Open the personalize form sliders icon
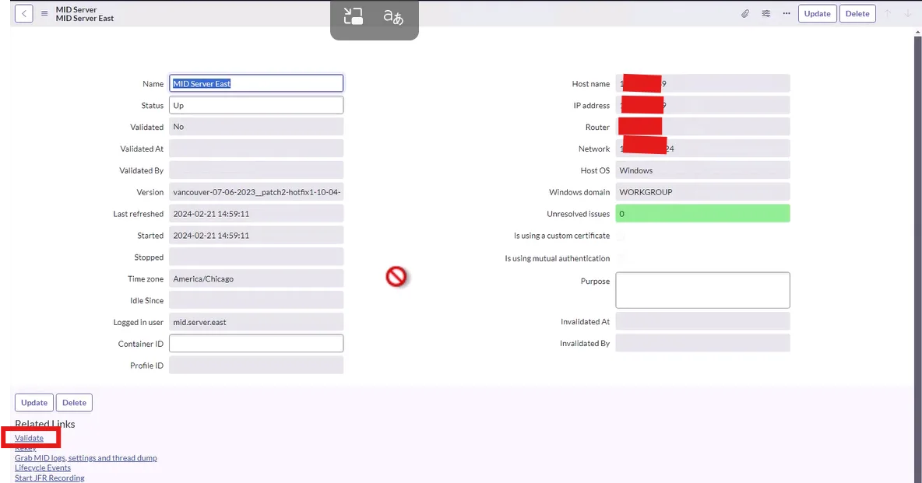This screenshot has height=483, width=922. click(x=766, y=13)
